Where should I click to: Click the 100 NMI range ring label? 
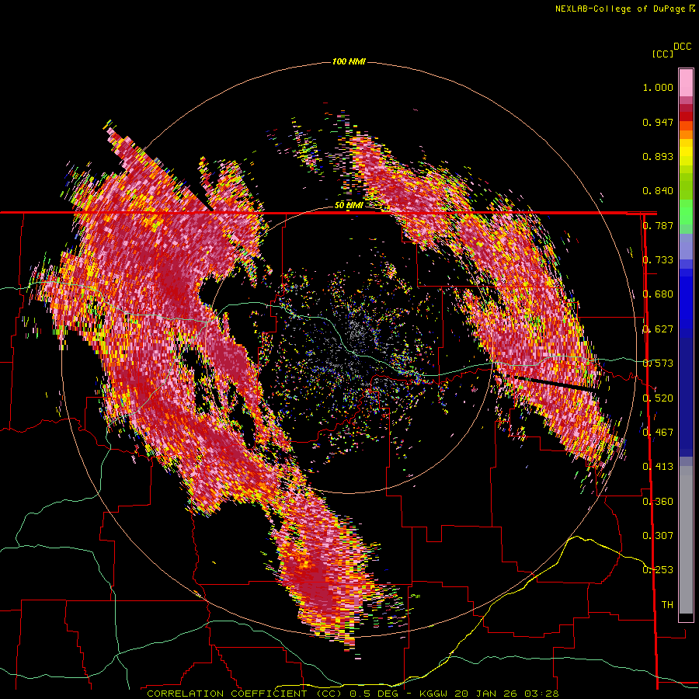pos(349,61)
